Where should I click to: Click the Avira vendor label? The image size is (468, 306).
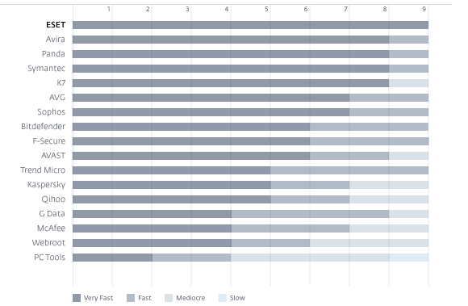[55, 40]
